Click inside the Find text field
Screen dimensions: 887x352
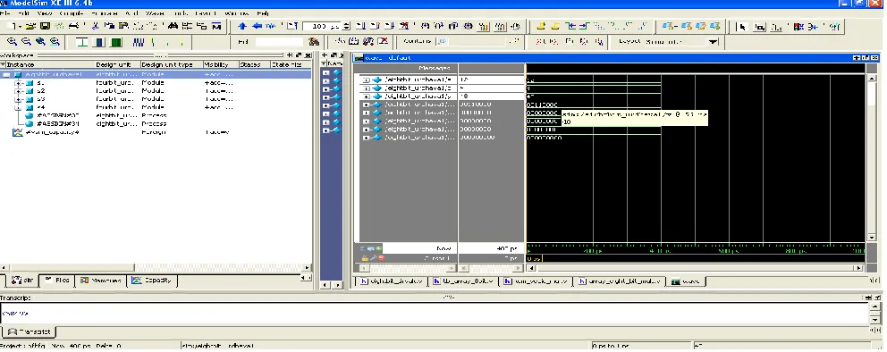point(279,42)
